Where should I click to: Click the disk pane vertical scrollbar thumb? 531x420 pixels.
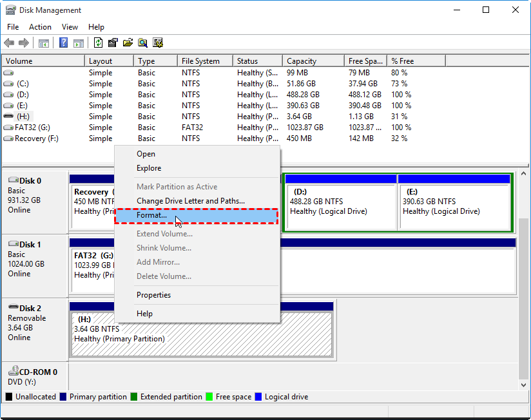523,299
